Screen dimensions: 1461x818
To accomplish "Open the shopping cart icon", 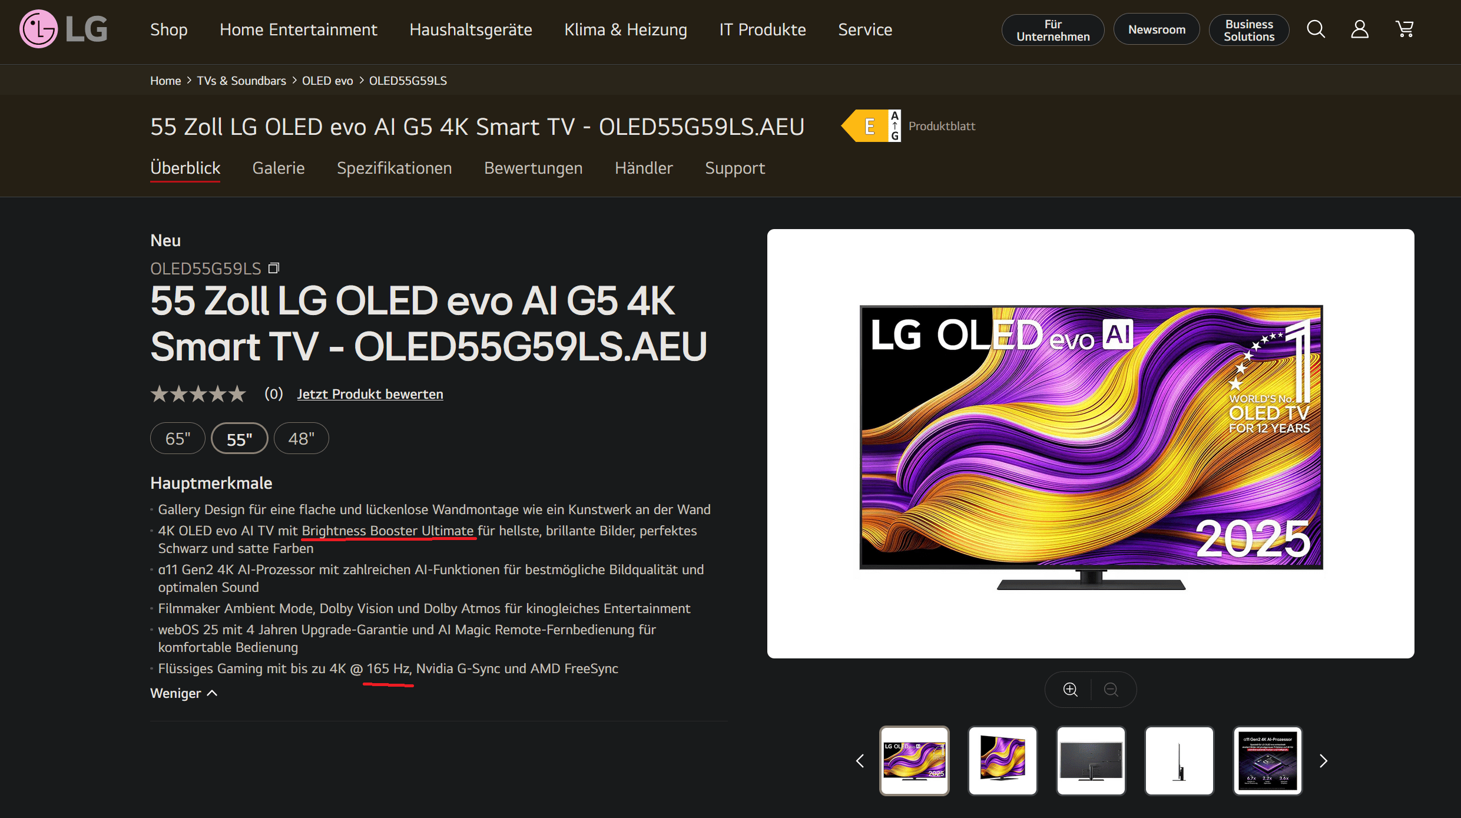I will click(x=1404, y=29).
